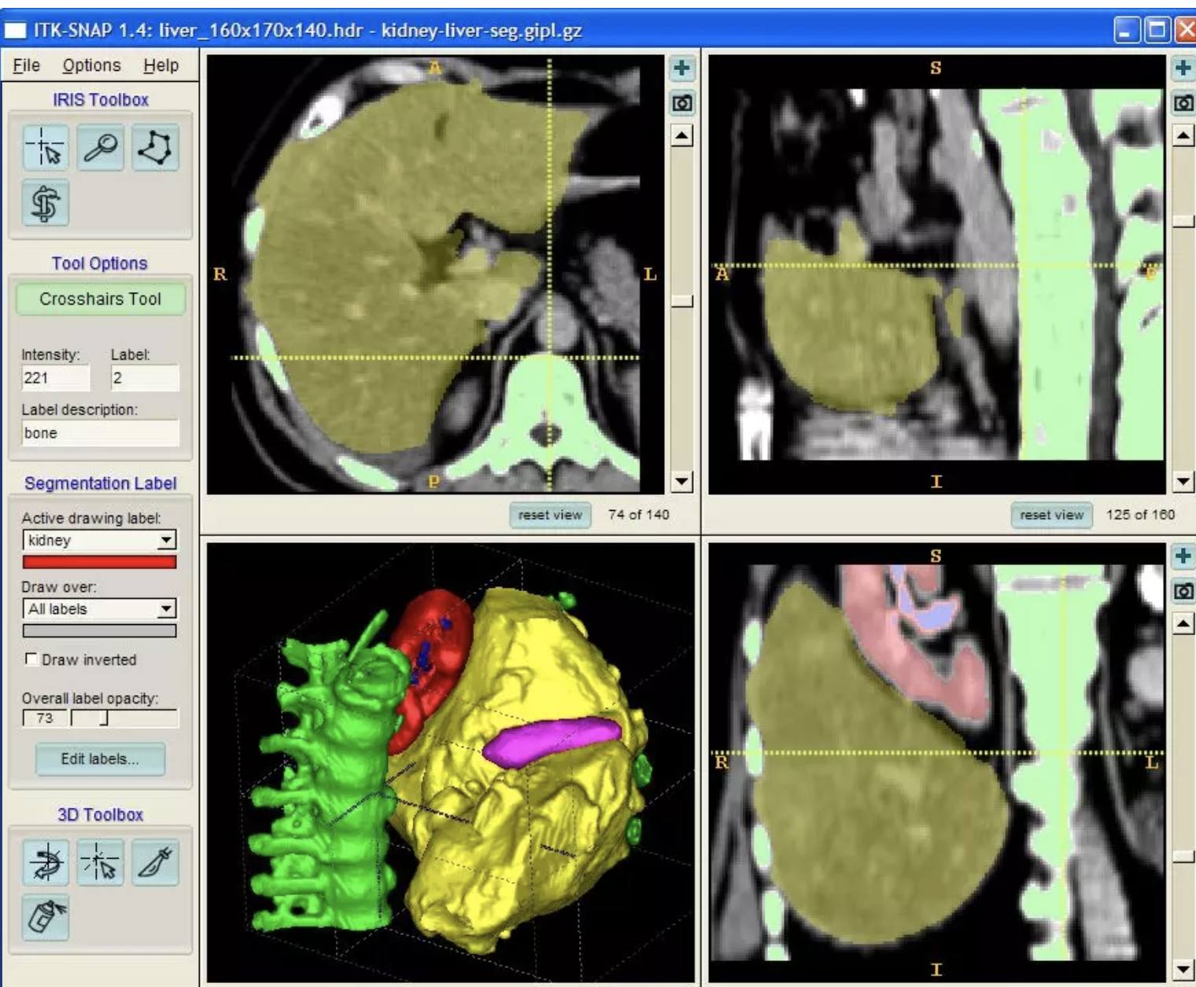Click the Label description text field

tap(100, 433)
